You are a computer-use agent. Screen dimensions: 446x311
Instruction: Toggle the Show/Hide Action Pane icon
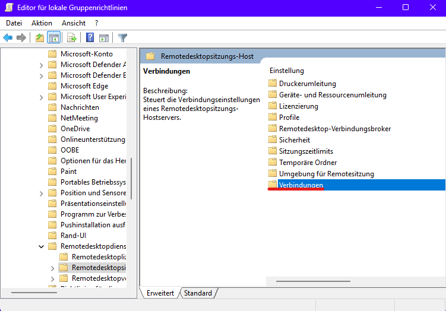104,38
